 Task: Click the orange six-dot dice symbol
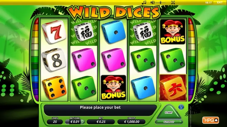[x=54, y=88]
